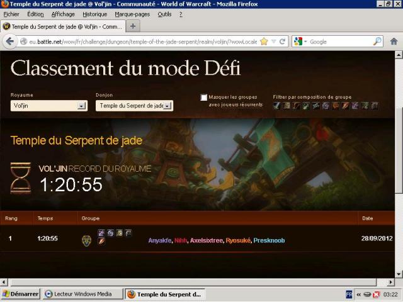The image size is (403, 302).
Task: Click the Démarrer start button
Action: 20,294
